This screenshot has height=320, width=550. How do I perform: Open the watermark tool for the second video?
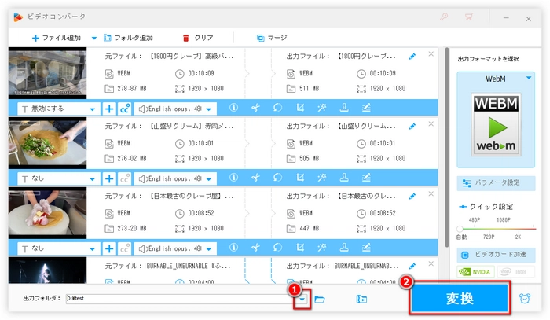pyautogui.click(x=344, y=178)
